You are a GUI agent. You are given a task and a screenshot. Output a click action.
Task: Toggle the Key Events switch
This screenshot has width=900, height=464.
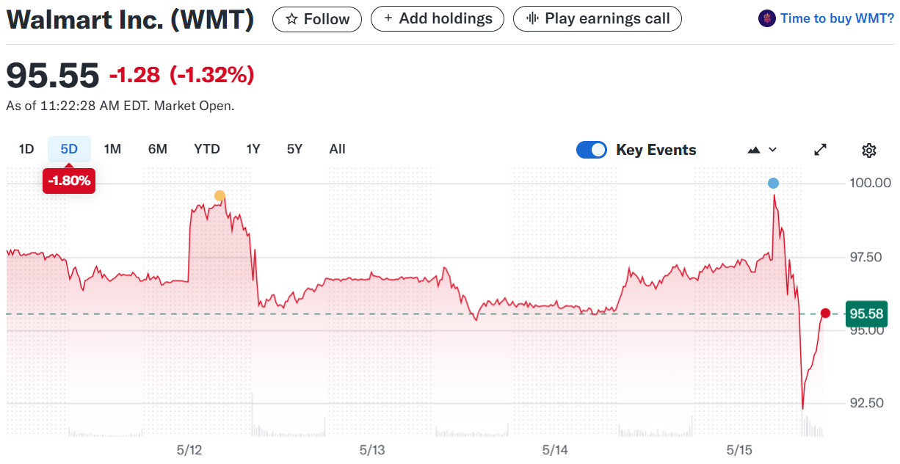[592, 150]
